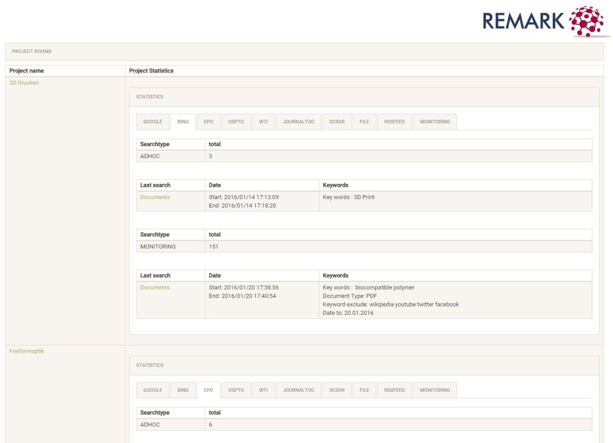The height and width of the screenshot is (443, 613).
Task: Select WTI tab in 3D Drucken statistics
Action: [263, 121]
